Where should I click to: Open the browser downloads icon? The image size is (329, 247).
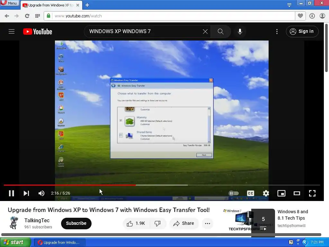coord(312,16)
